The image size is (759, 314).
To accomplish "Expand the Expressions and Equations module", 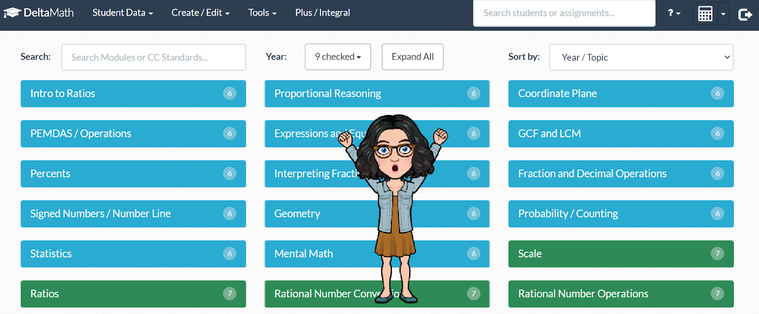I will 377,134.
